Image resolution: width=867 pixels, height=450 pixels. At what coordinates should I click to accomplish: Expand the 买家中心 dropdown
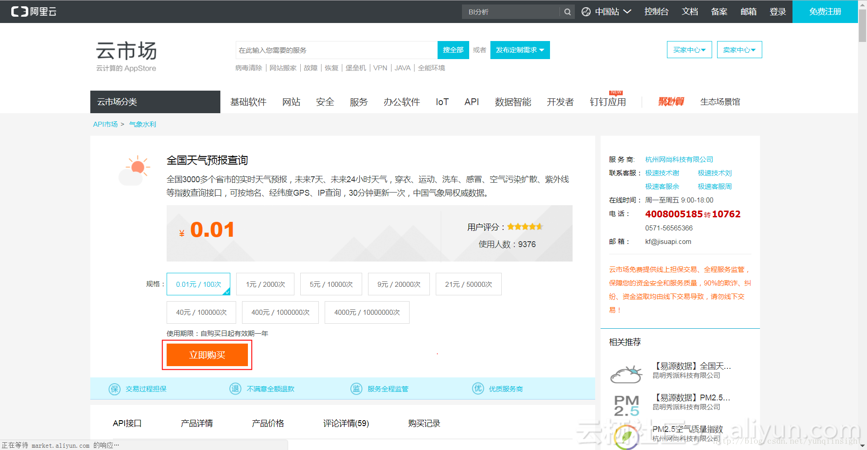[689, 50]
